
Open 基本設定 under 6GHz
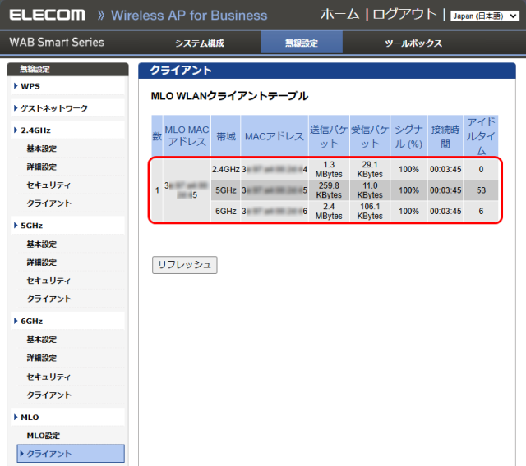pyautogui.click(x=42, y=340)
